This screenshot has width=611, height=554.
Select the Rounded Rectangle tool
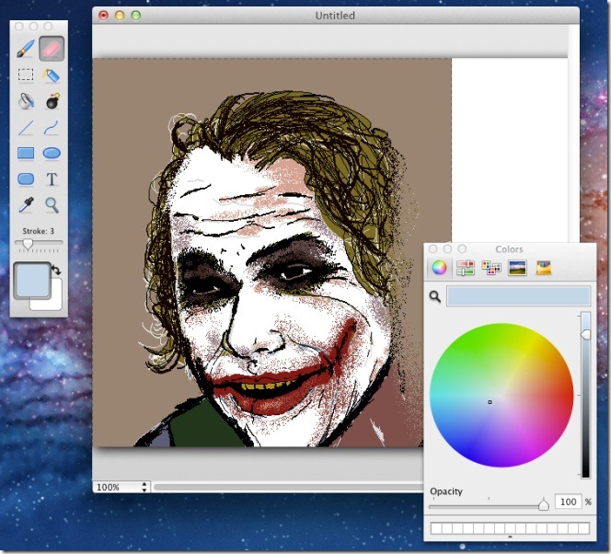pyautogui.click(x=26, y=179)
